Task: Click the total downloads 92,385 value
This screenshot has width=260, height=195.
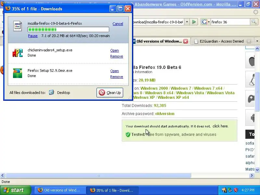Action: click(160, 106)
